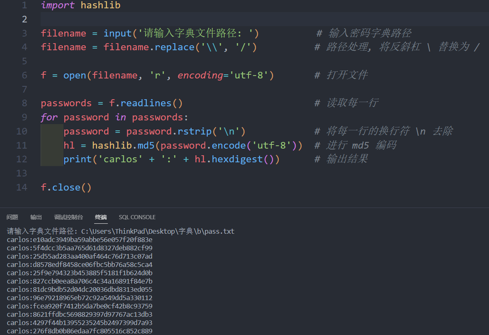Select the 终端 panel tab
This screenshot has height=335, width=489.
click(x=101, y=217)
